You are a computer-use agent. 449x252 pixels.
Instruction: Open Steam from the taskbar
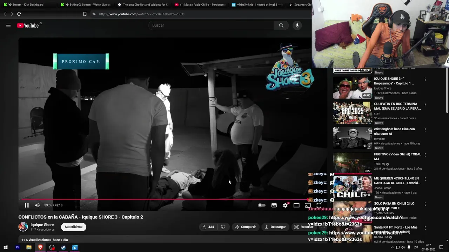point(63,247)
